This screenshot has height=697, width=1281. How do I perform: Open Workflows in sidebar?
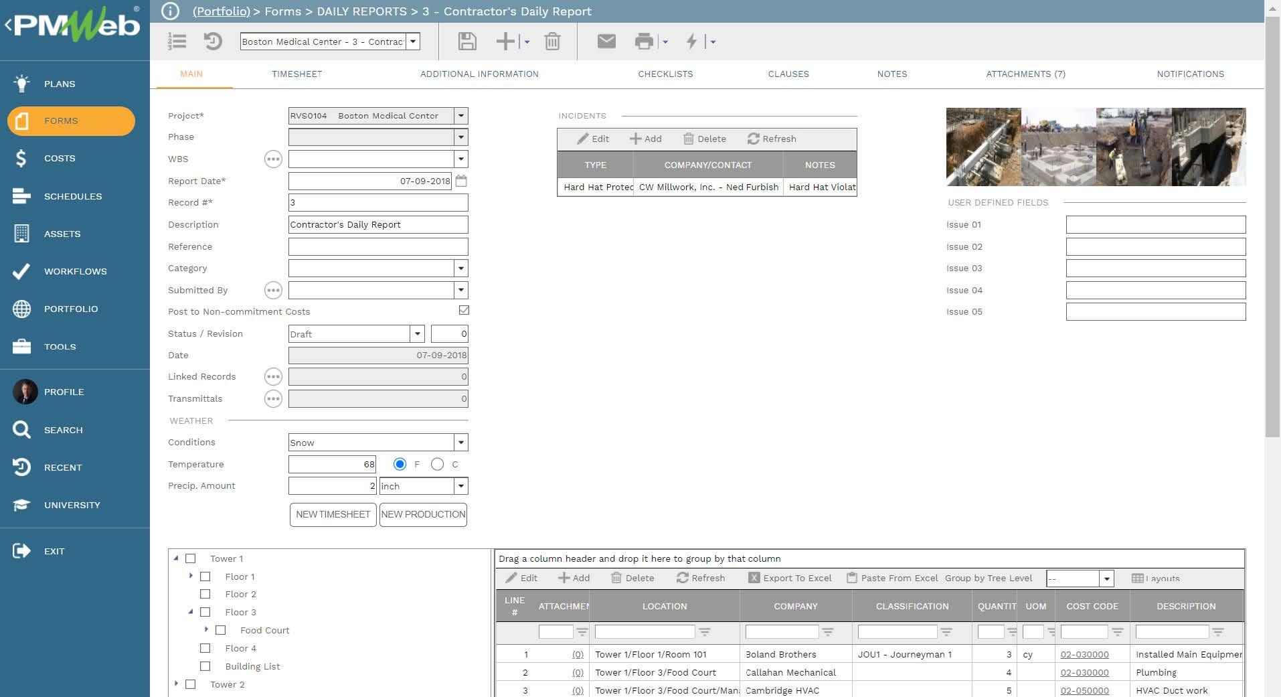click(x=75, y=271)
